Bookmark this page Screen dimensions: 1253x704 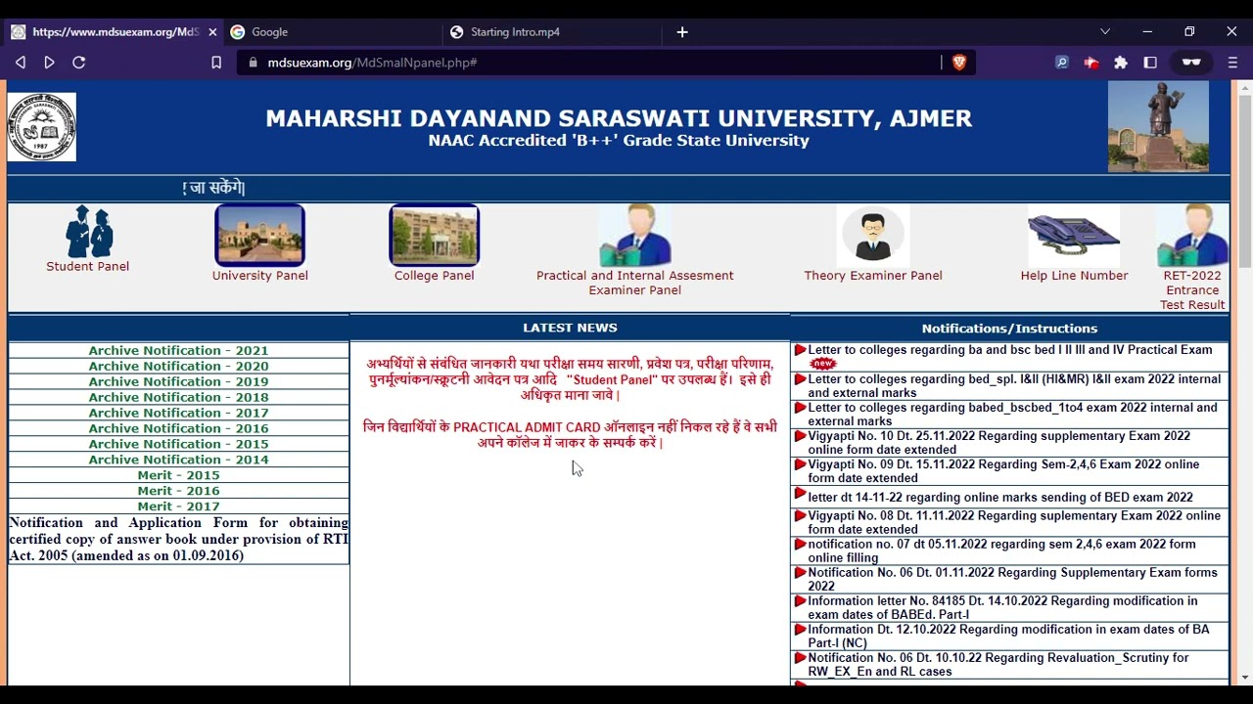216,63
